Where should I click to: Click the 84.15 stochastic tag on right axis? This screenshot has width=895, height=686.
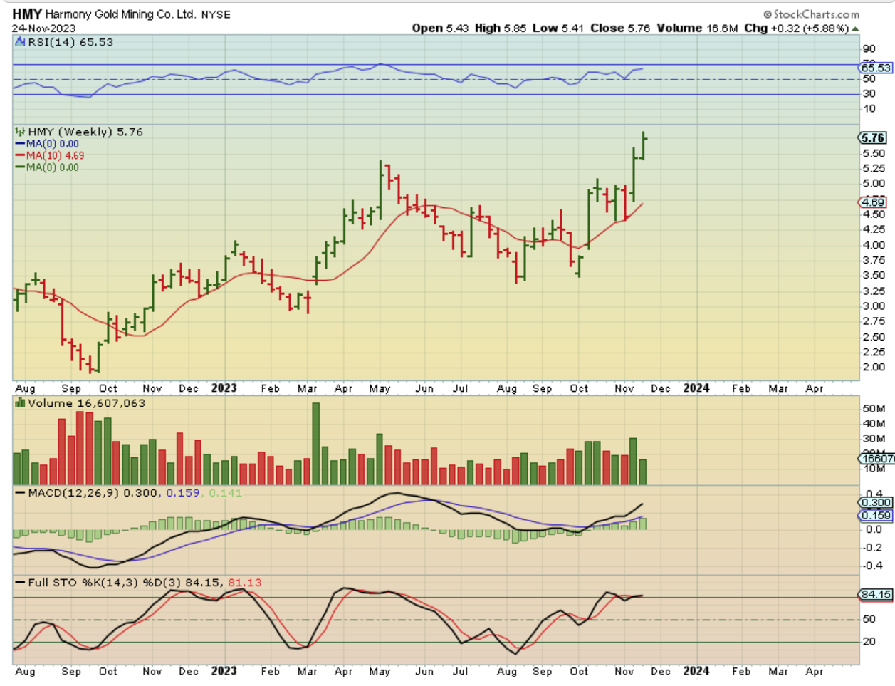pyautogui.click(x=876, y=595)
